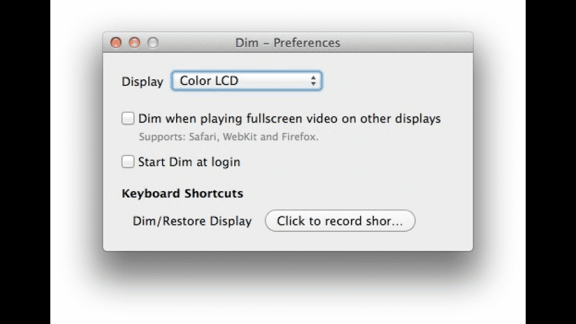Minimize the Preferences window with yellow button
Image resolution: width=576 pixels, height=324 pixels.
tap(134, 43)
